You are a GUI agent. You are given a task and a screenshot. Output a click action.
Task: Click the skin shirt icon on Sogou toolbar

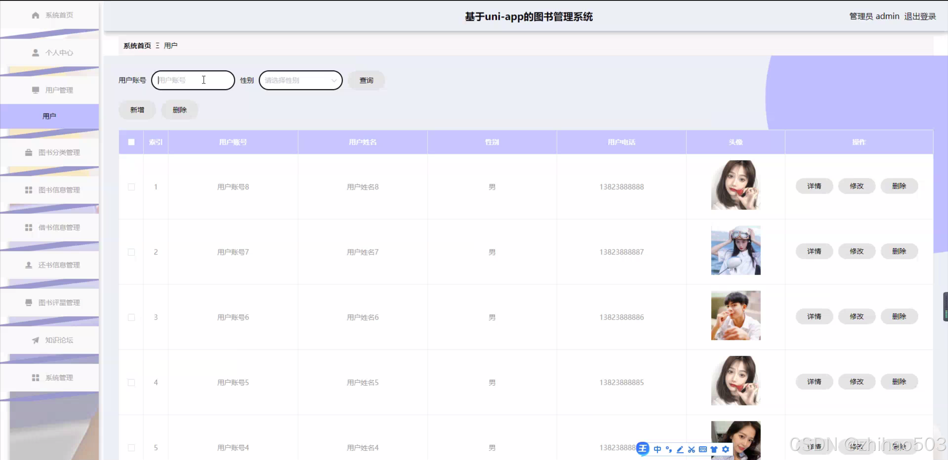click(x=714, y=449)
